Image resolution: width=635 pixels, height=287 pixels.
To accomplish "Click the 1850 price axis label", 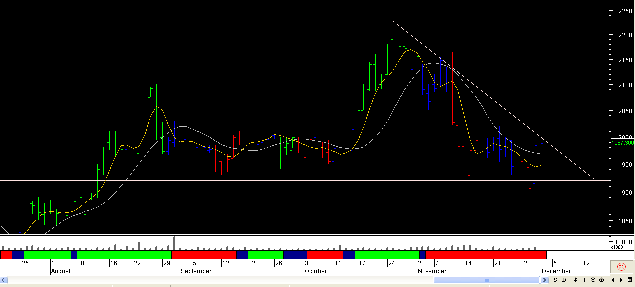I will (626, 221).
